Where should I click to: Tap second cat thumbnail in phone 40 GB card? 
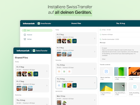[25, 74]
